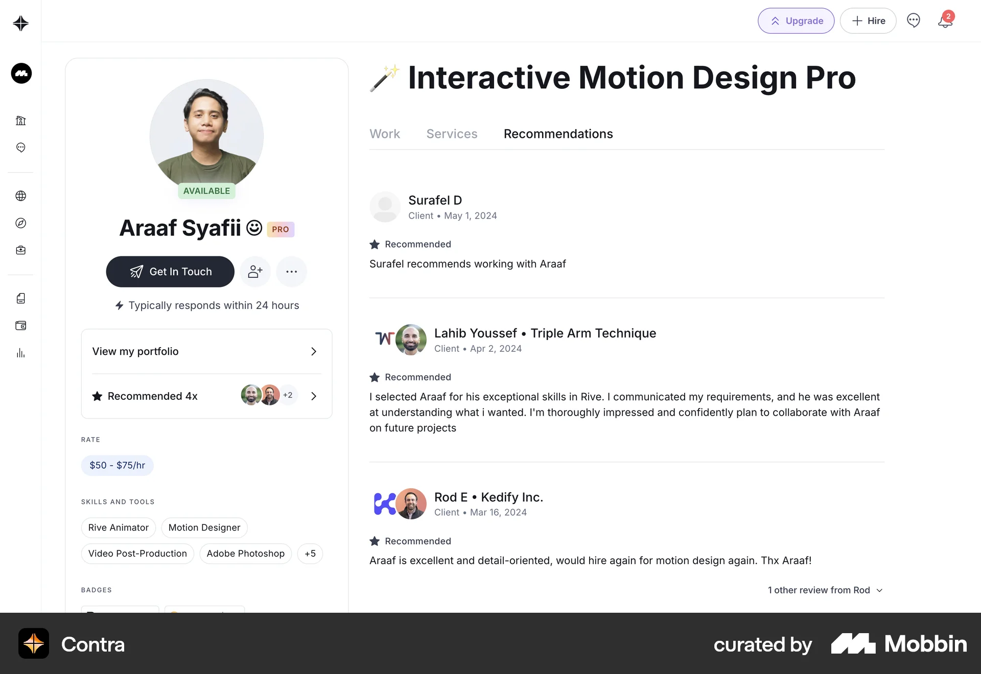Open the 'View my portfolio' chevron row

pos(206,351)
